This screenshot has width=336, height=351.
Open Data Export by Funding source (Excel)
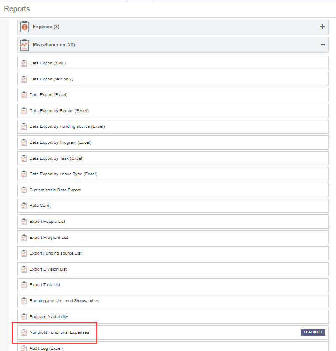(173, 126)
